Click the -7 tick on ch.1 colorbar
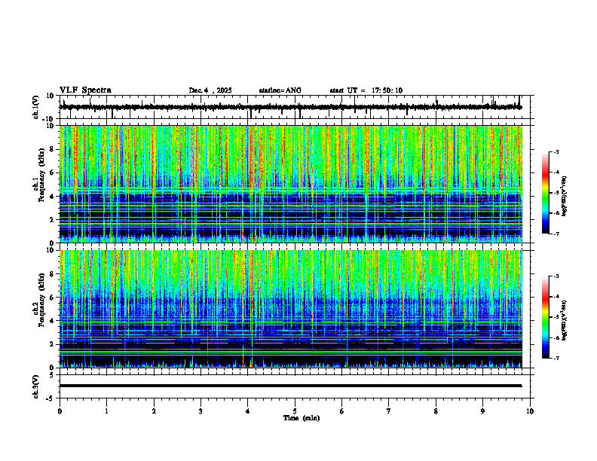 pyautogui.click(x=556, y=234)
